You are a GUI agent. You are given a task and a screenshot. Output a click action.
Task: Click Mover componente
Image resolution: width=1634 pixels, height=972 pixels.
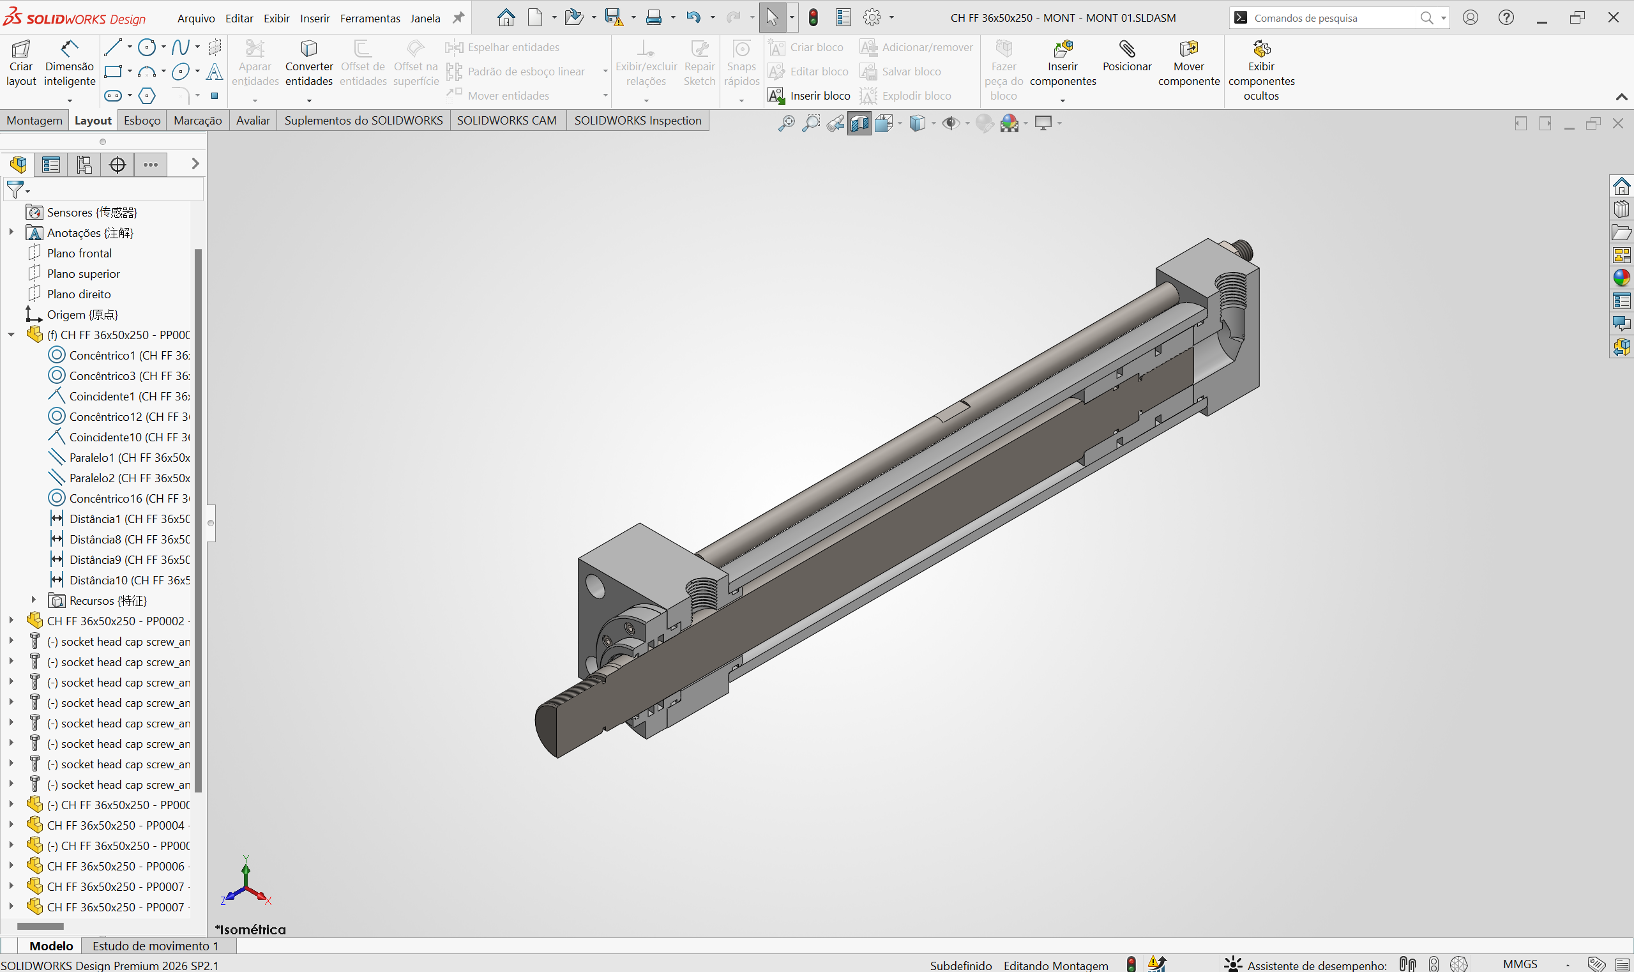click(x=1189, y=63)
